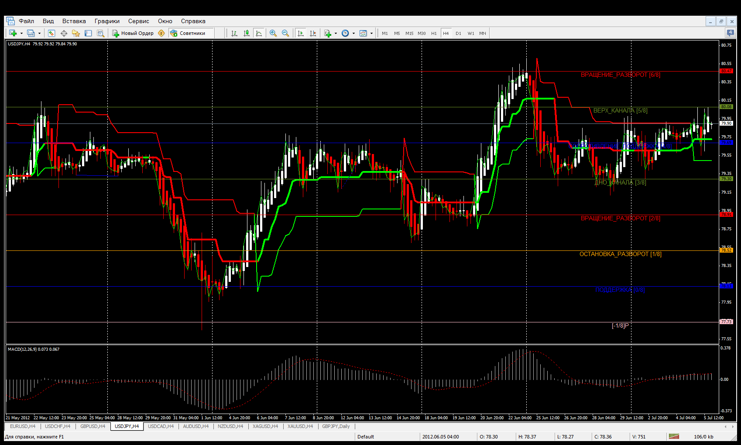
Task: Switch chart to bar chart mode
Action: [x=234, y=33]
